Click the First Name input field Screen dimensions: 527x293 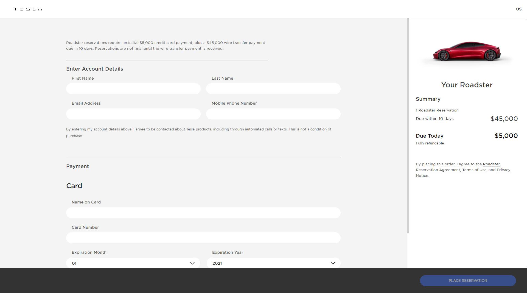(133, 89)
